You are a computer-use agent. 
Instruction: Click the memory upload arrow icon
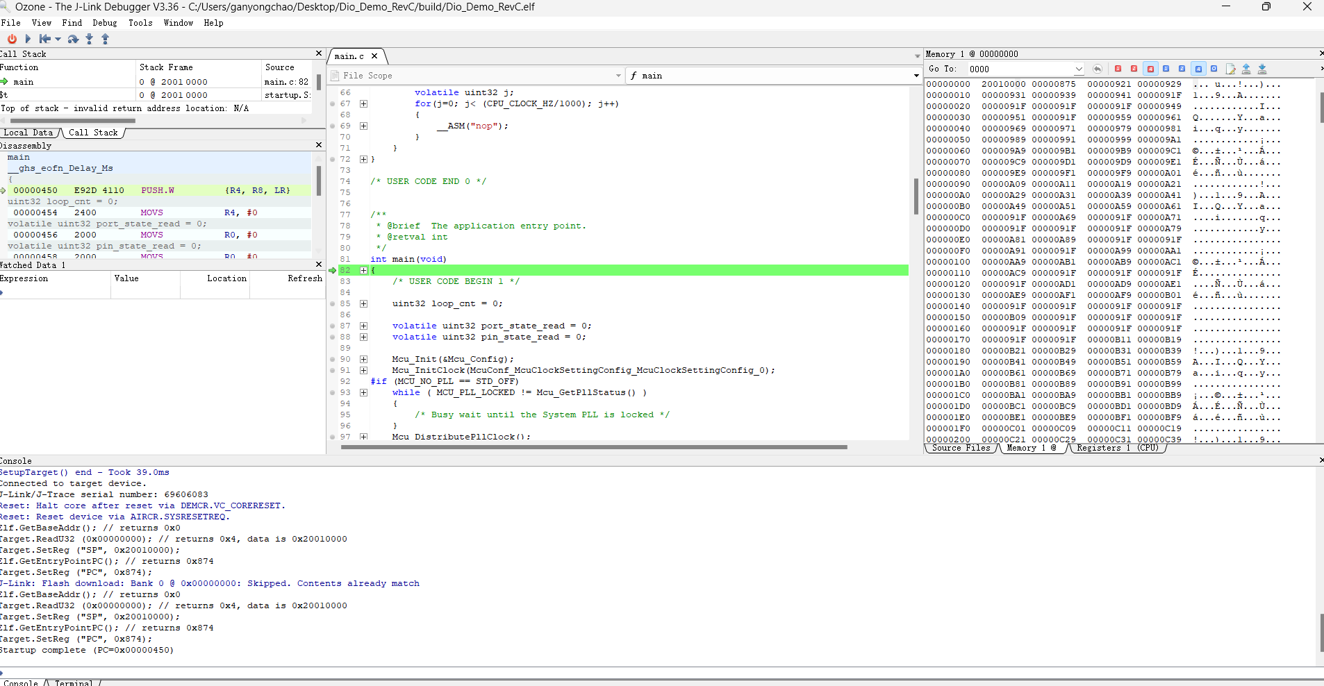point(1246,69)
